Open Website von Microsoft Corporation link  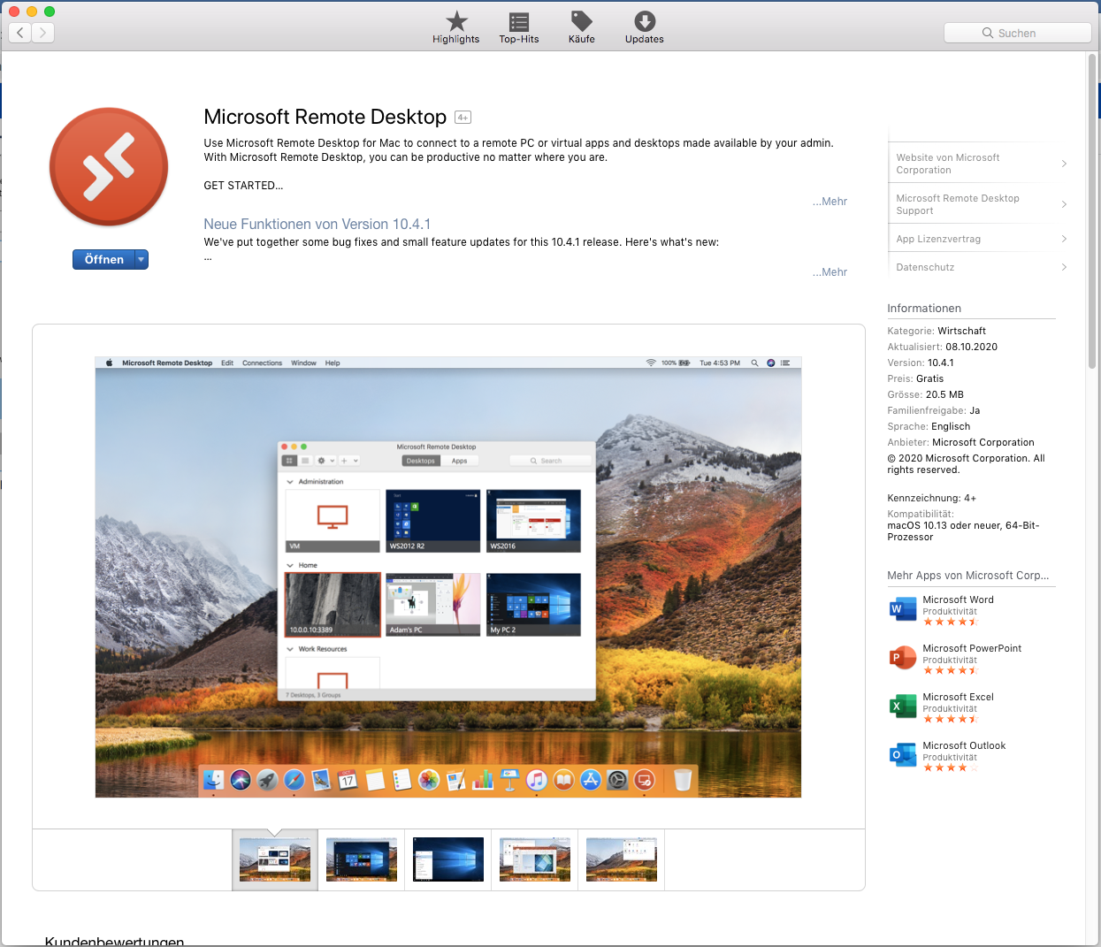pyautogui.click(x=948, y=164)
